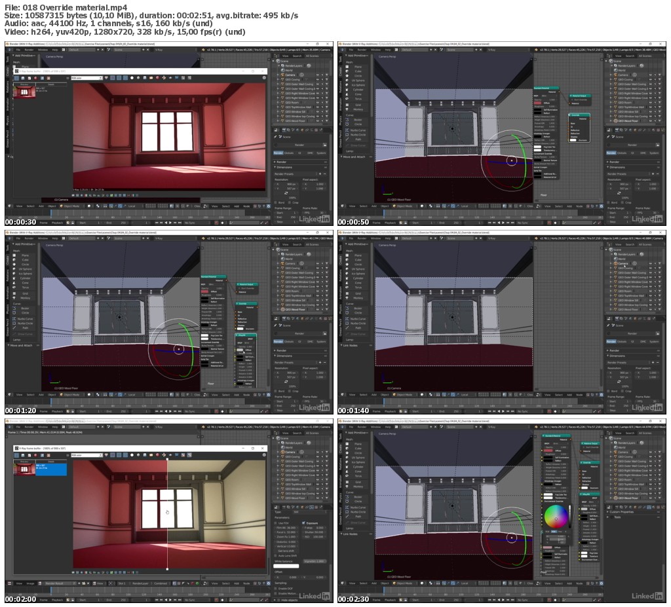This screenshot has height=607, width=671.
Task: Toggle Auto Lens Shift in the 00:02:00 frame
Action: coord(276,556)
